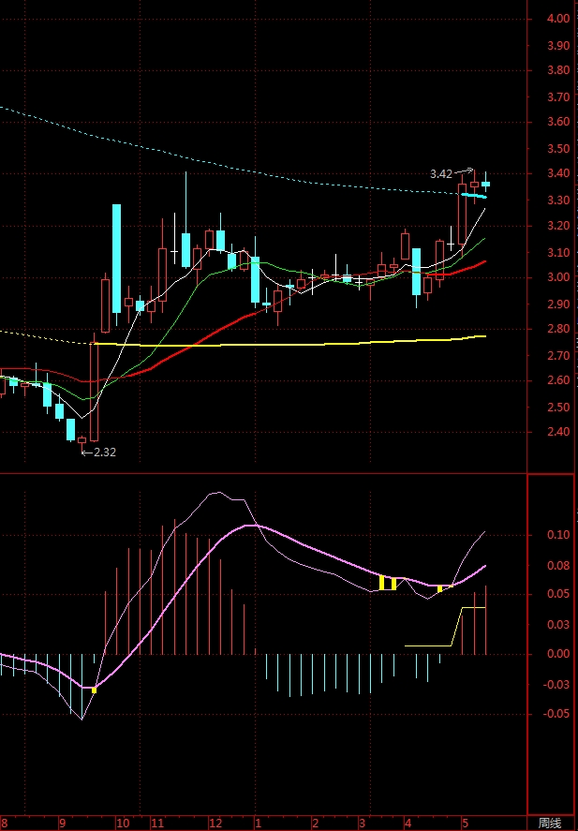Click the 3.10 price axis label
Viewport: 578px width, 831px height.
pos(558,253)
